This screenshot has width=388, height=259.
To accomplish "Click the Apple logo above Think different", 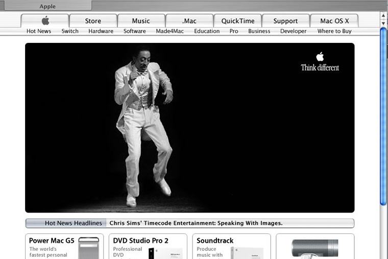I will [x=320, y=56].
